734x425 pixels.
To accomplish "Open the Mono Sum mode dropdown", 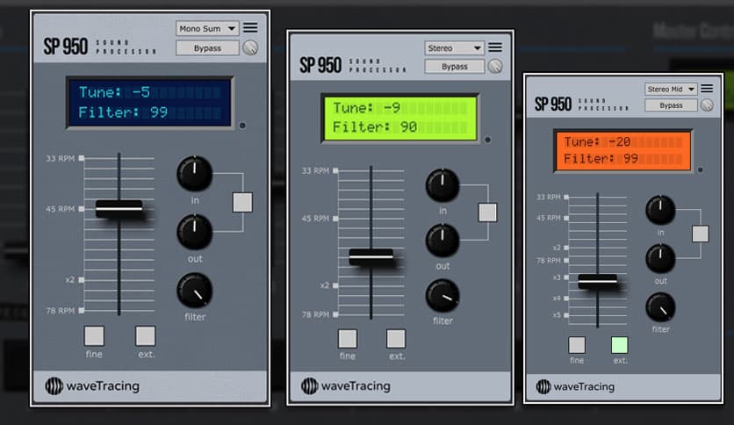I will pyautogui.click(x=207, y=29).
